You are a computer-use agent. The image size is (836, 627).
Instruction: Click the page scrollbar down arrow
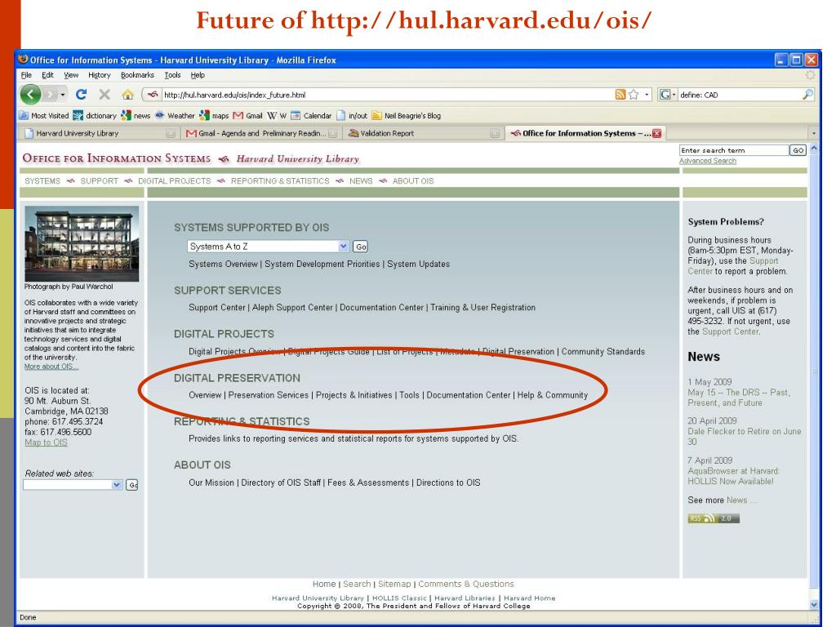814,605
